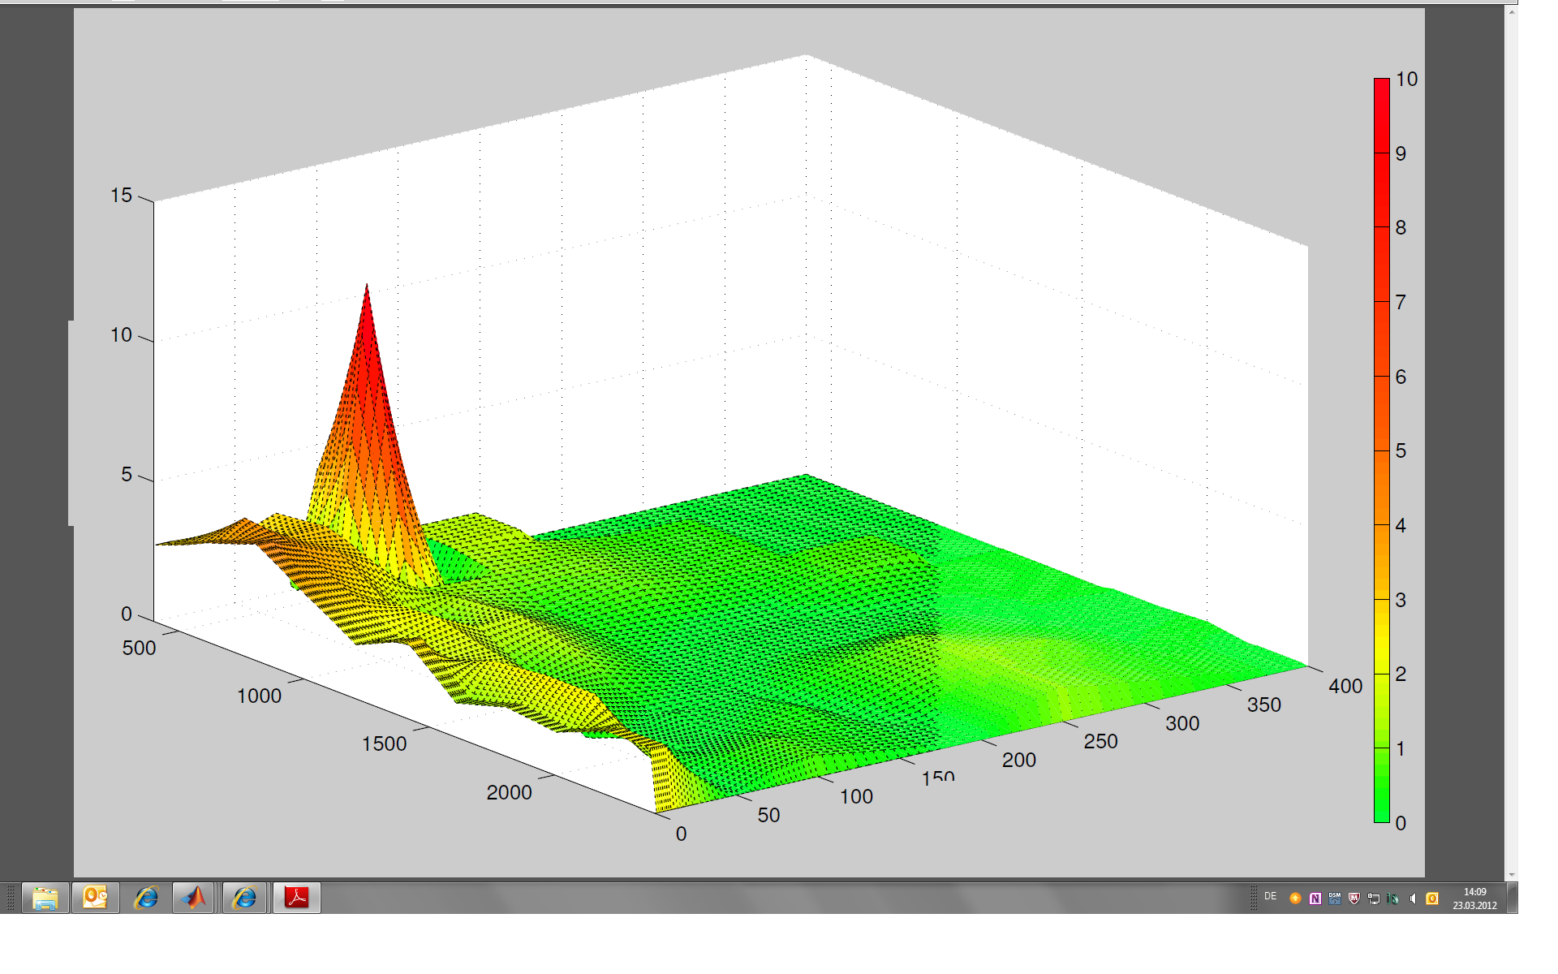Click the speaker volume tray icon
Viewport: 1558px width, 974px height.
[1413, 899]
